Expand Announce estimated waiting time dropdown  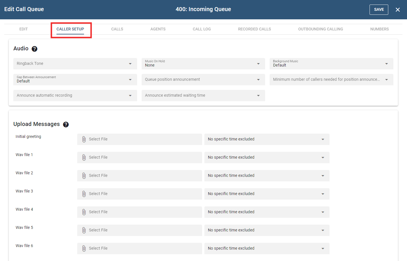click(x=203, y=96)
